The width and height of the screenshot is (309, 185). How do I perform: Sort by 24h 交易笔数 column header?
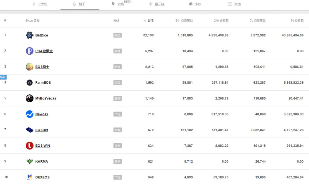tap(184, 21)
